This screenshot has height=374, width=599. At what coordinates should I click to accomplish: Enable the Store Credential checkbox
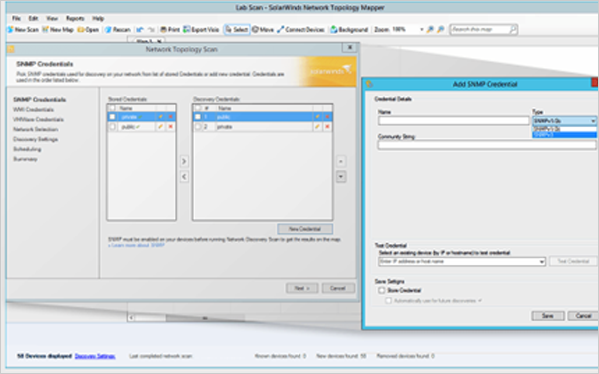click(381, 291)
